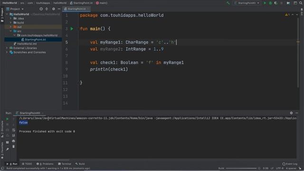Viewport: 304px width, 171px height.
Task: Open the Run tool window button
Action: coord(12,164)
